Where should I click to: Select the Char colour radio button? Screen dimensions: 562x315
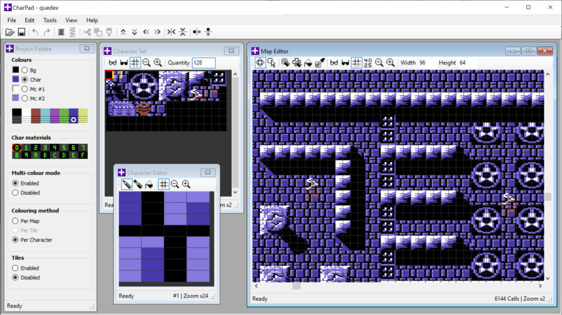click(x=24, y=79)
